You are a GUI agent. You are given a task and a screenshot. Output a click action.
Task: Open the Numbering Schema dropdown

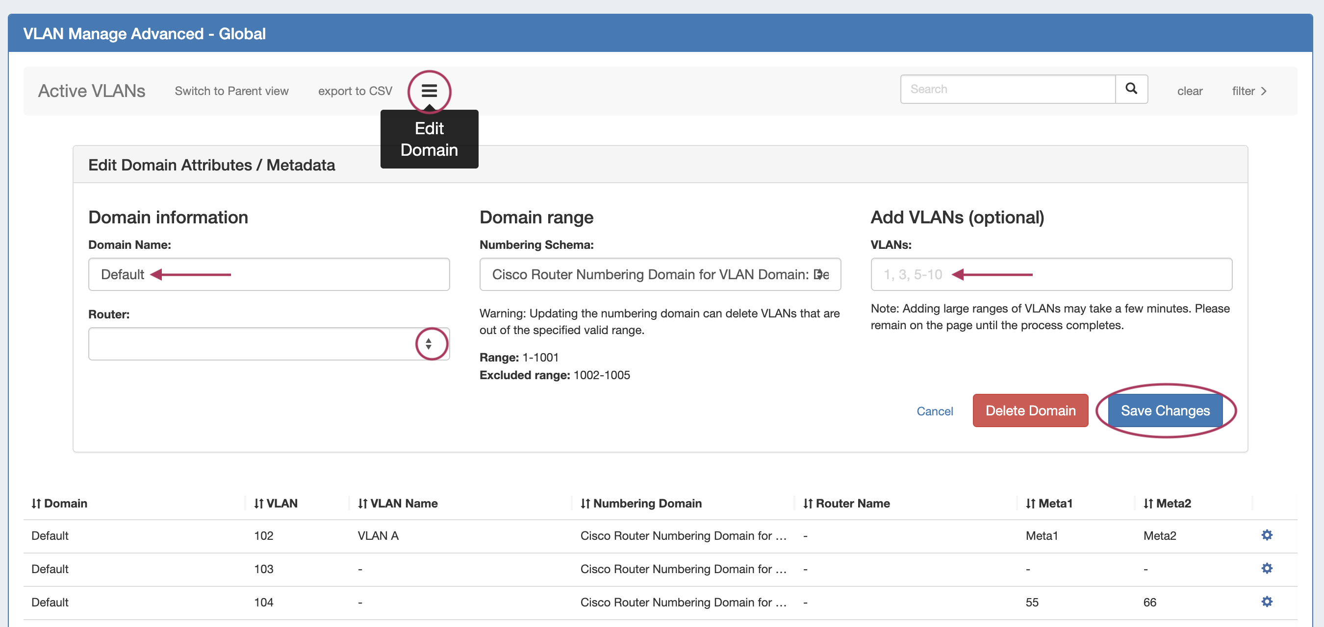click(x=660, y=274)
